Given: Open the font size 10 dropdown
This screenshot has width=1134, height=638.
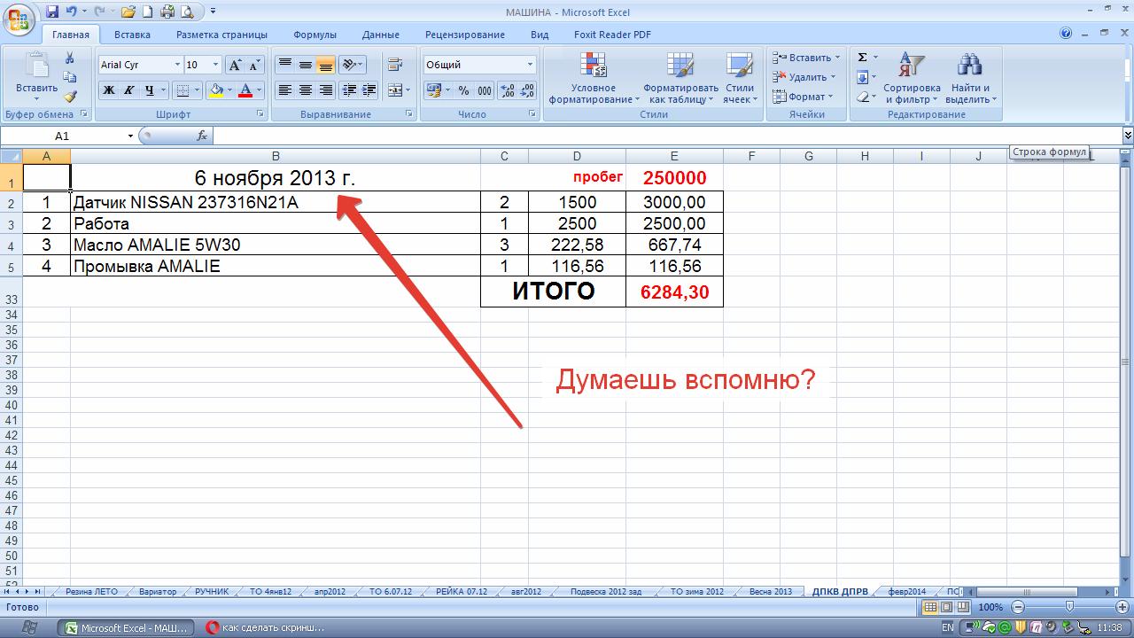Looking at the screenshot, I should click(215, 65).
